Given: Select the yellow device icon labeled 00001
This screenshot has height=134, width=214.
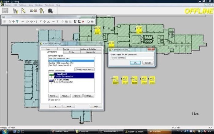Looking at the screenshot, I should [115, 80].
